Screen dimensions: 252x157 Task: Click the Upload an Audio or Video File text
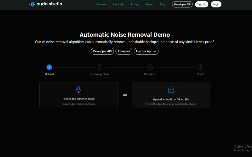171,99
